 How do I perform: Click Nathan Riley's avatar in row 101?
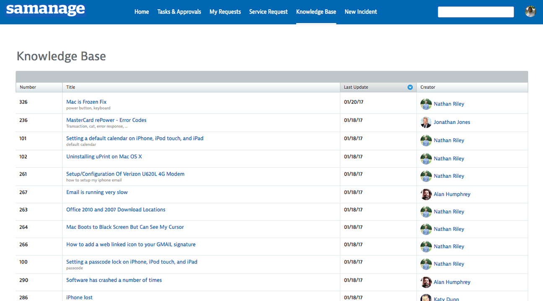click(x=426, y=140)
